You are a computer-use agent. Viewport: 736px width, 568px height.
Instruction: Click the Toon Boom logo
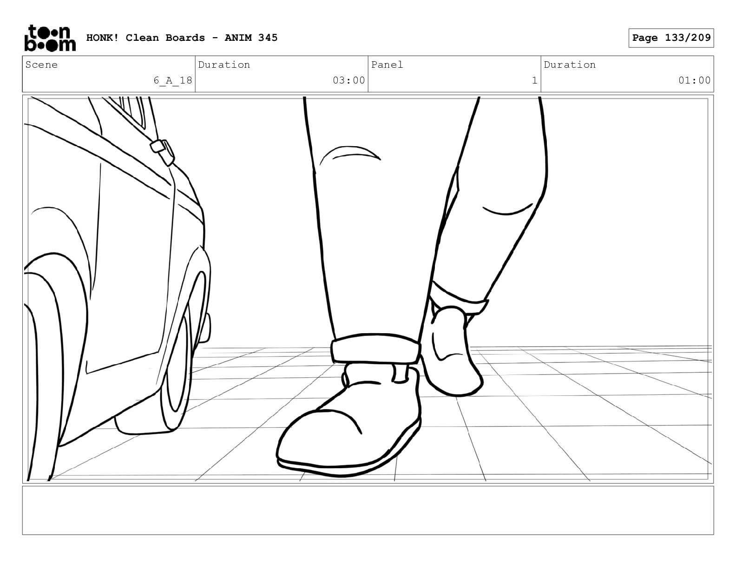50,38
